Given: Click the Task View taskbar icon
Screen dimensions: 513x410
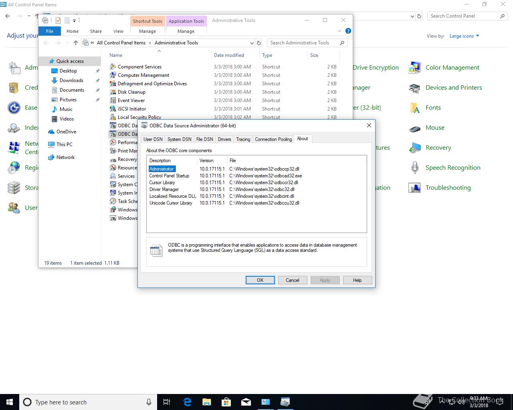Looking at the screenshot, I should point(167,402).
